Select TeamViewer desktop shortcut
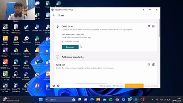 click(x=27, y=40)
